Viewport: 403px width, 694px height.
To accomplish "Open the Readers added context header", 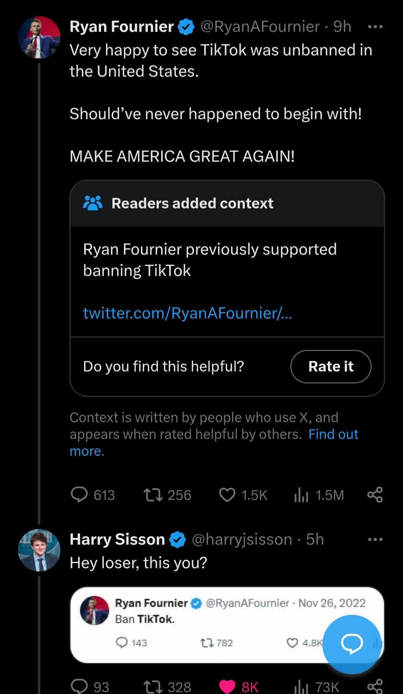I will pos(192,203).
